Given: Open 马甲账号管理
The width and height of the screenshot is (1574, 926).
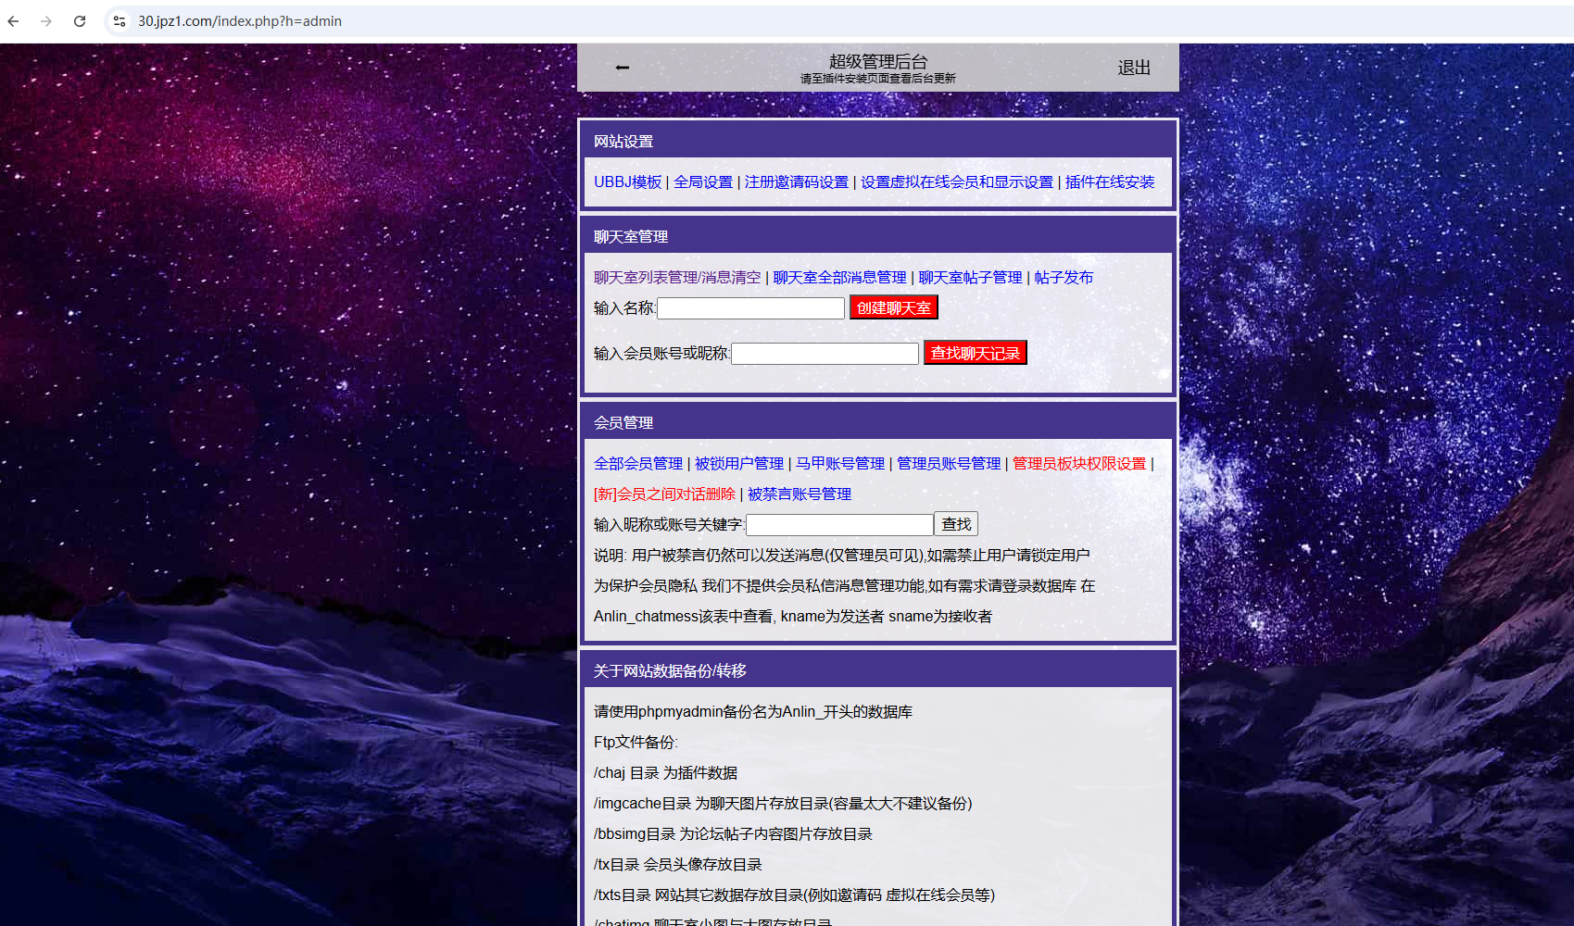Looking at the screenshot, I should pos(839,464).
